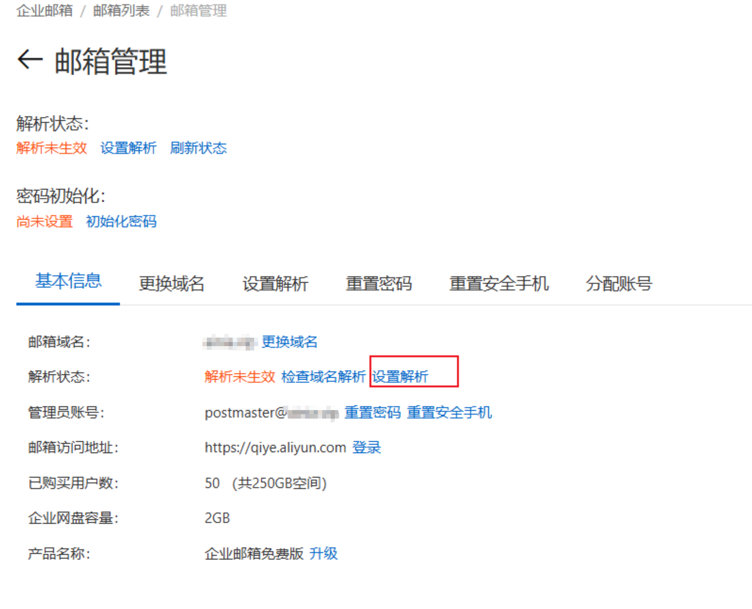Select the 分配账号 tab
This screenshot has width=752, height=609.
619,283
